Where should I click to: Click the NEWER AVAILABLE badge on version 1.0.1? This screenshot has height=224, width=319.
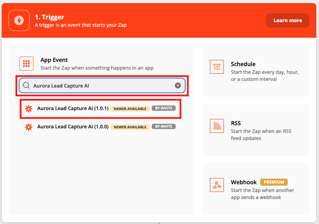click(x=130, y=108)
